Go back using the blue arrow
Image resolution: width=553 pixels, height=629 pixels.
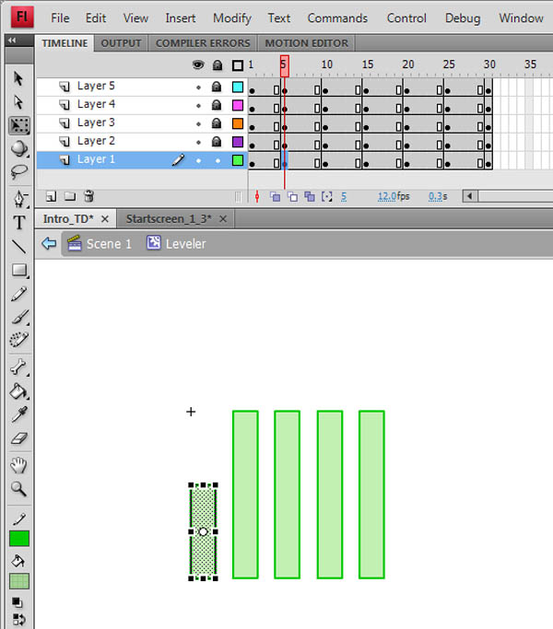tap(49, 243)
